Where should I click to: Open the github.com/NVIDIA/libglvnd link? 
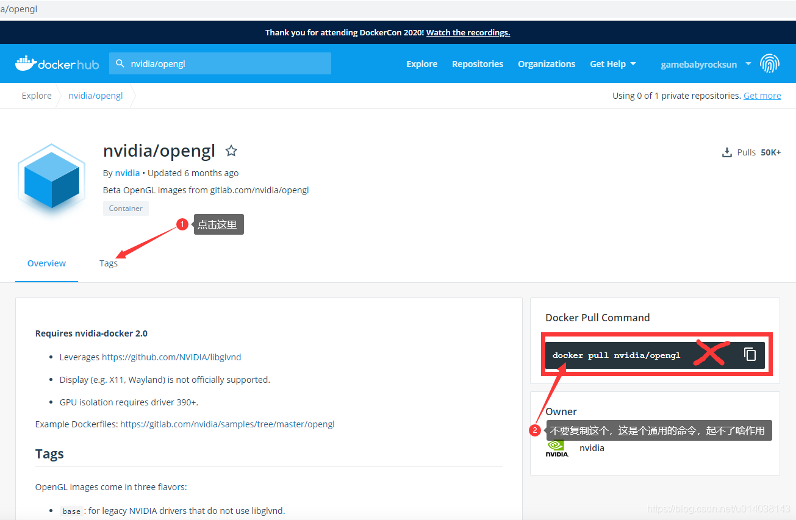(171, 357)
